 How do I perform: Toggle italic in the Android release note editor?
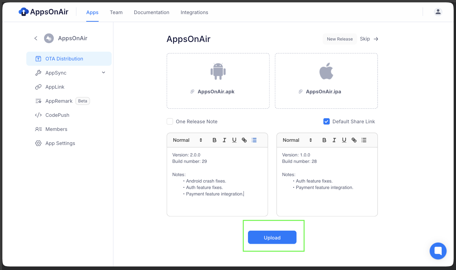224,140
